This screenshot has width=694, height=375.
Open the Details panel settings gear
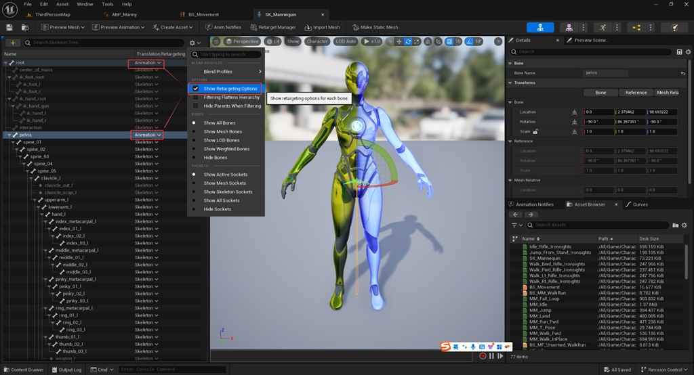(689, 52)
